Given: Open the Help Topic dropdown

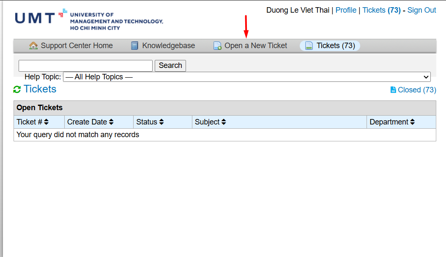Looking at the screenshot, I should click(x=246, y=77).
